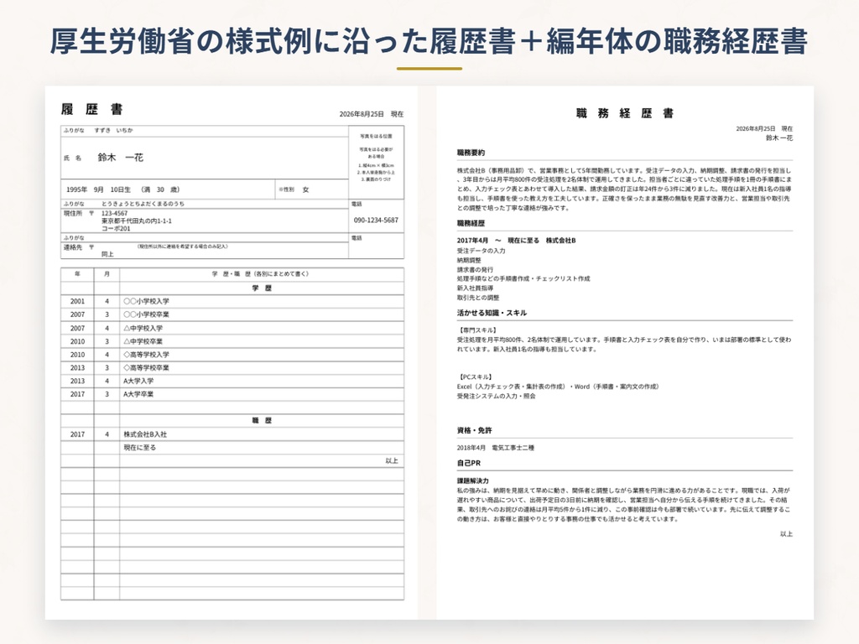Click the furigana すずき いちか
859x644 pixels.
tap(113, 130)
